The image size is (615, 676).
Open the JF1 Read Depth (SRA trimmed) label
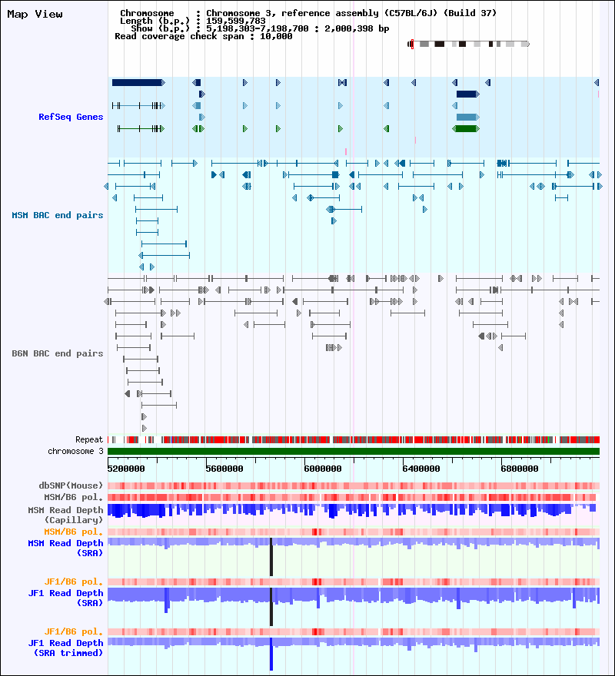[x=65, y=648]
